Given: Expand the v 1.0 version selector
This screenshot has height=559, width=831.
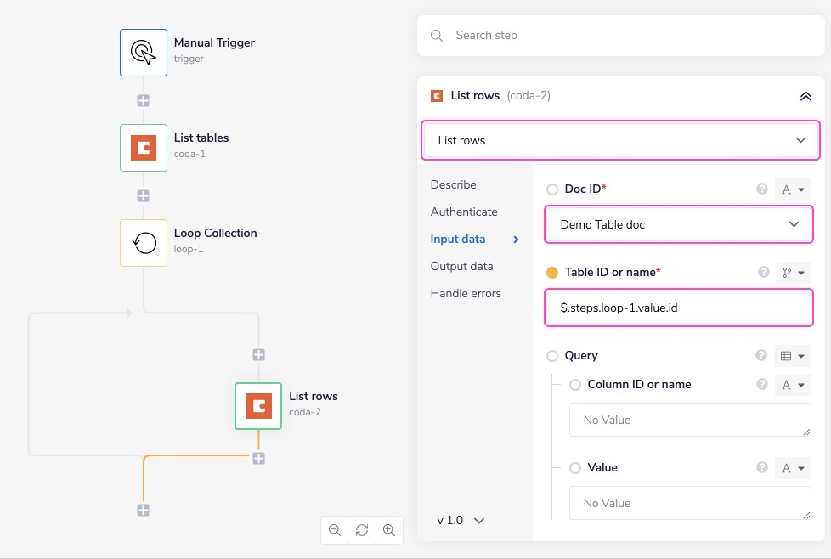Looking at the screenshot, I should click(461, 520).
